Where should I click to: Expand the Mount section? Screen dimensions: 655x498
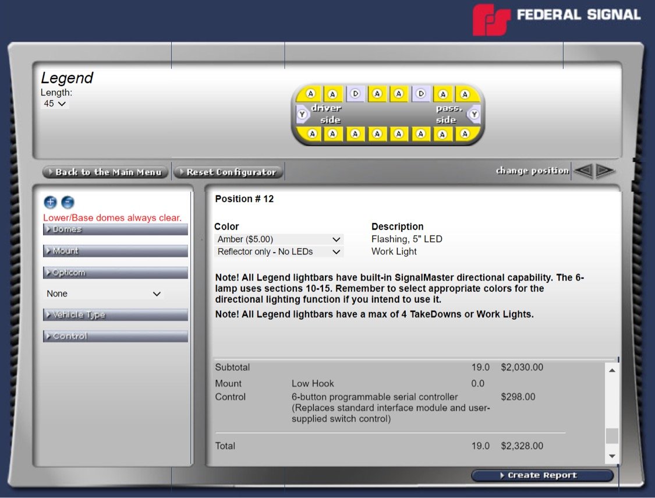point(115,250)
